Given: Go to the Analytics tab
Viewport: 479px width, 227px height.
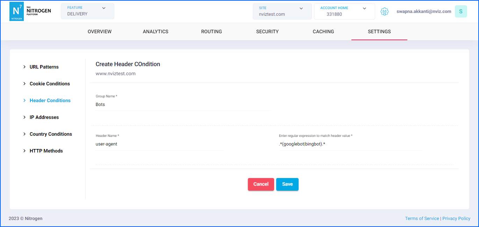Looking at the screenshot, I should click(156, 31).
